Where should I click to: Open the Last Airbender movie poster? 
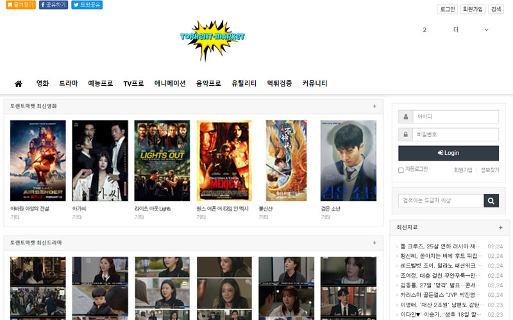pyautogui.click(x=38, y=161)
